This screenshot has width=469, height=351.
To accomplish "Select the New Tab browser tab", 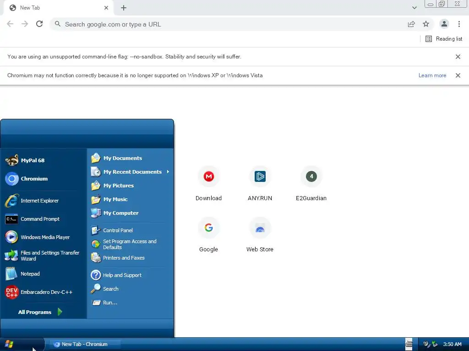I will tap(59, 8).
